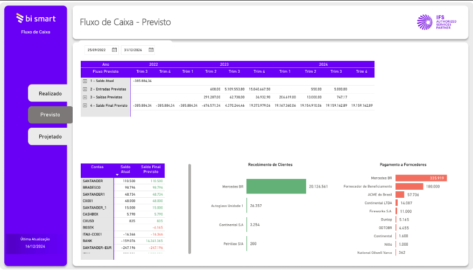The height and width of the screenshot is (270, 473).
Task: Click the Saldo Atual sort arrow
Action: point(118,175)
